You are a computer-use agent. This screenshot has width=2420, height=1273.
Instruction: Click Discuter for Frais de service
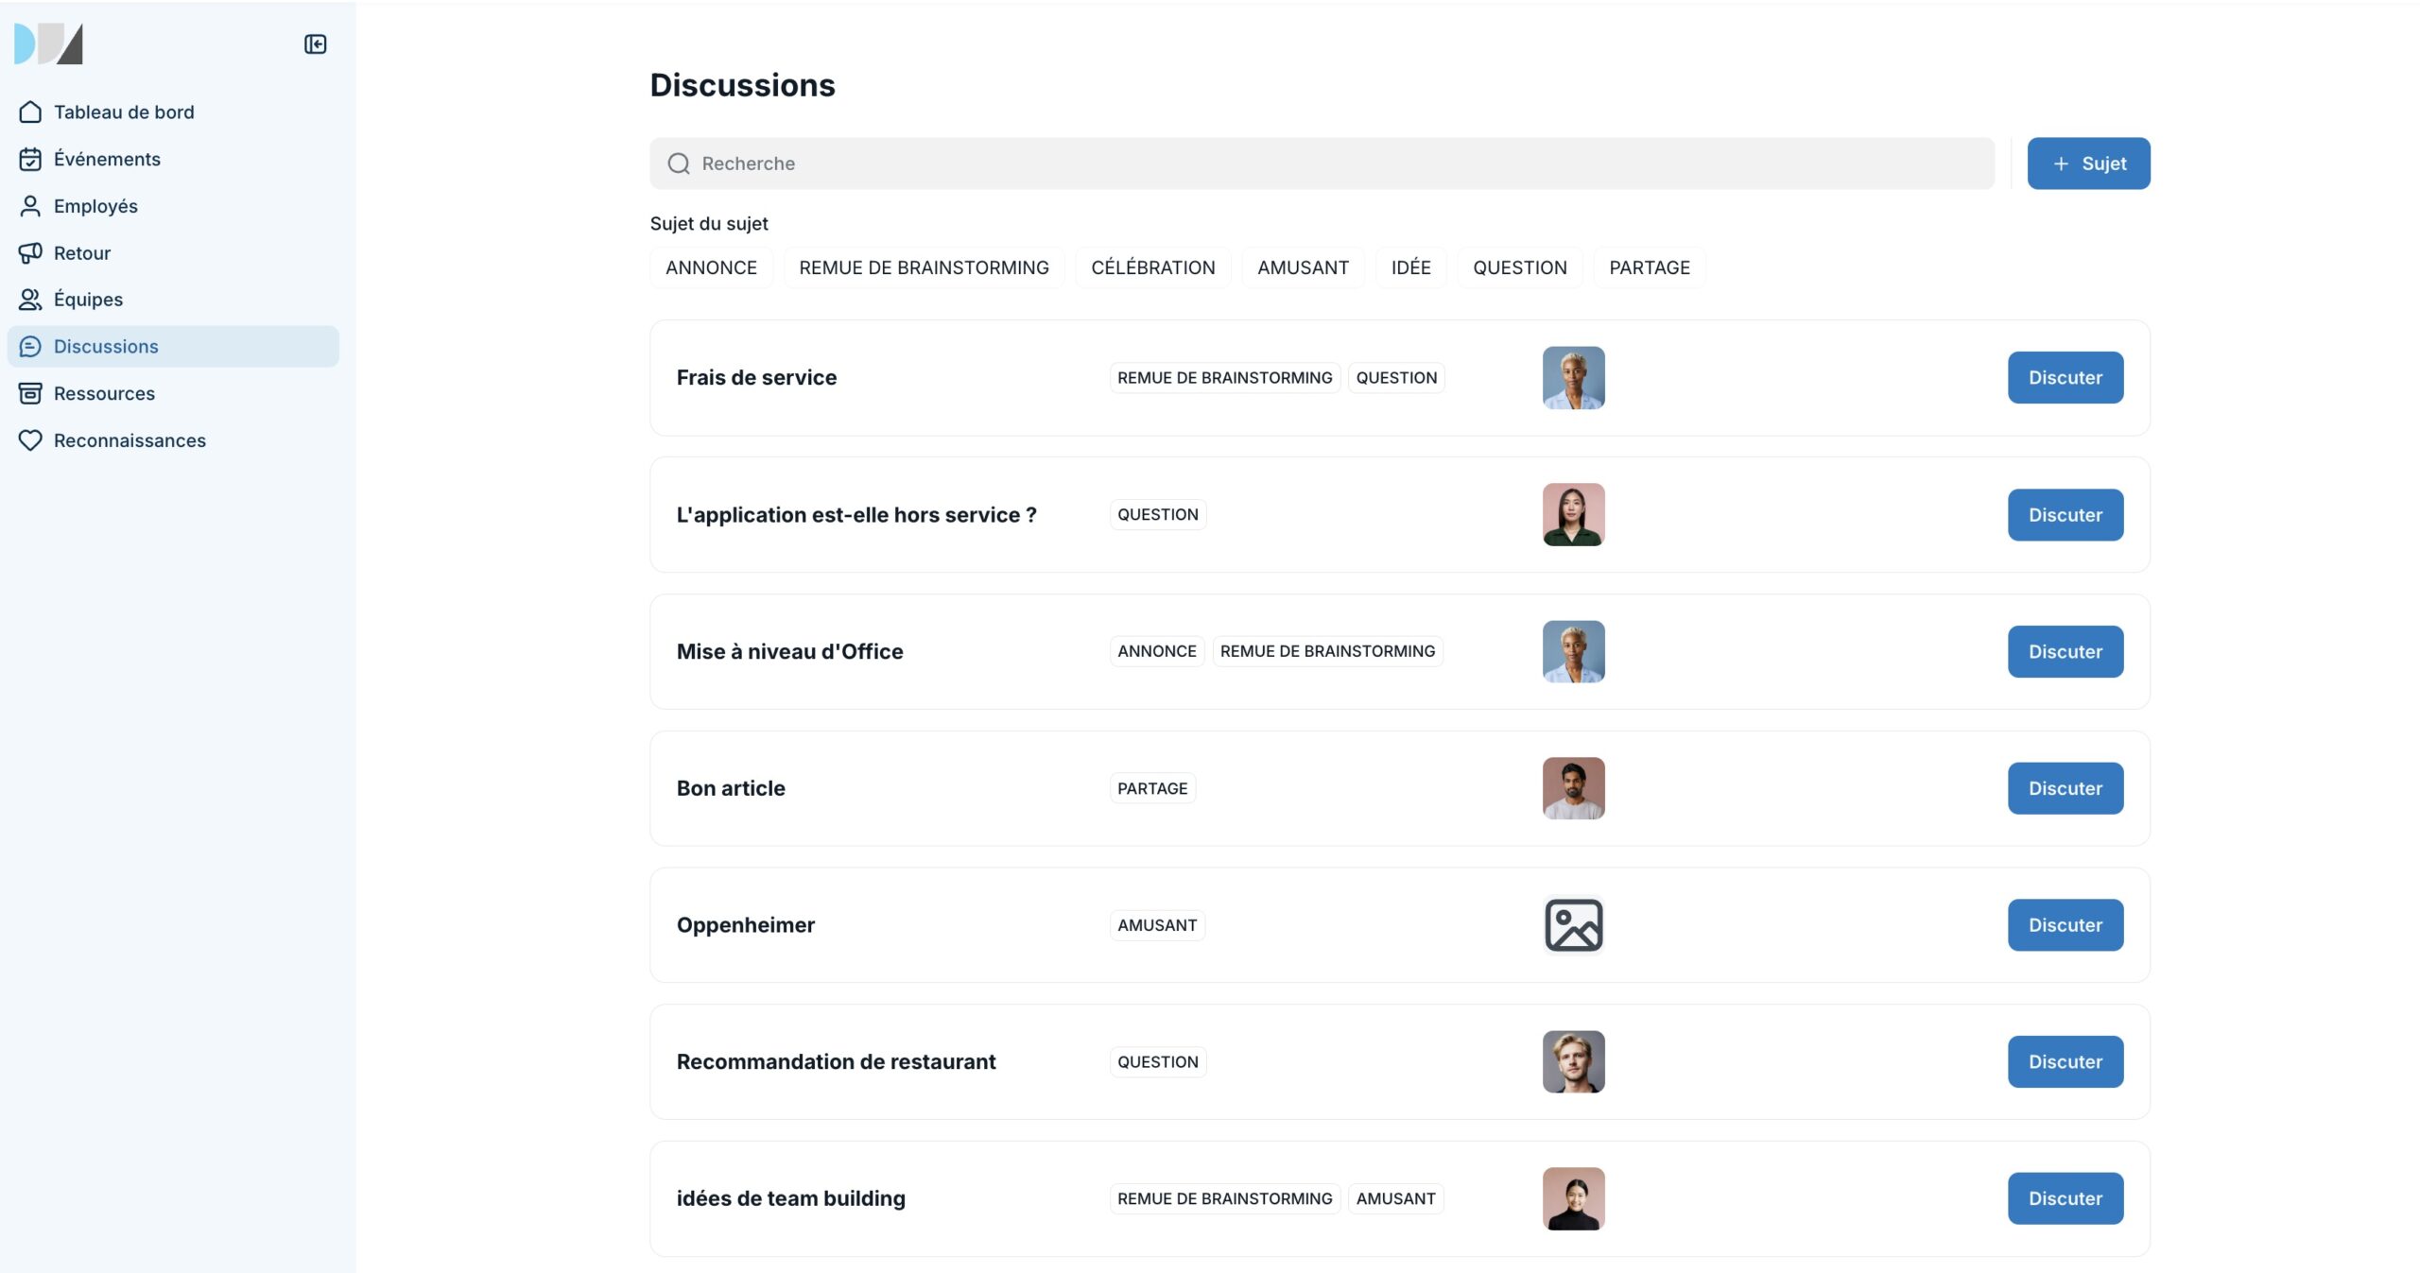click(2065, 378)
